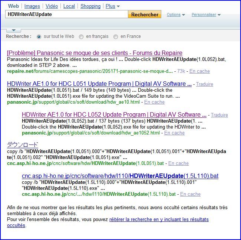
Task: Click the 73k size text
Action: [181, 71]
